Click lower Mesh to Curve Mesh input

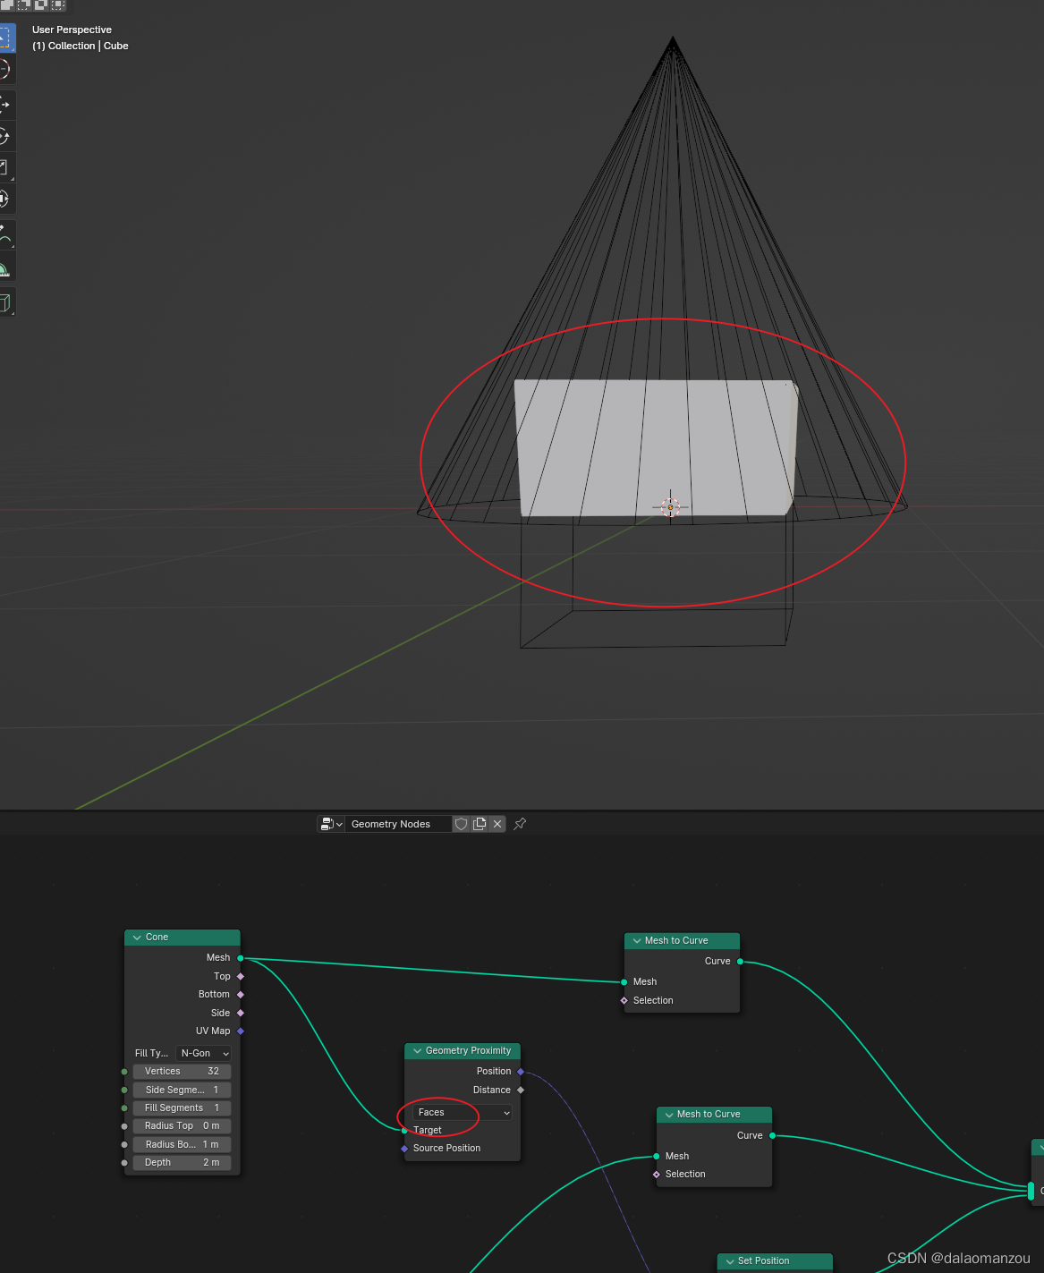click(657, 1157)
